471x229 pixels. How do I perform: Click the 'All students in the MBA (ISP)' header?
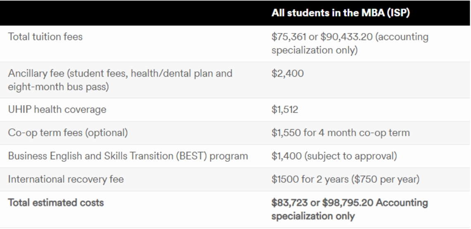click(340, 14)
